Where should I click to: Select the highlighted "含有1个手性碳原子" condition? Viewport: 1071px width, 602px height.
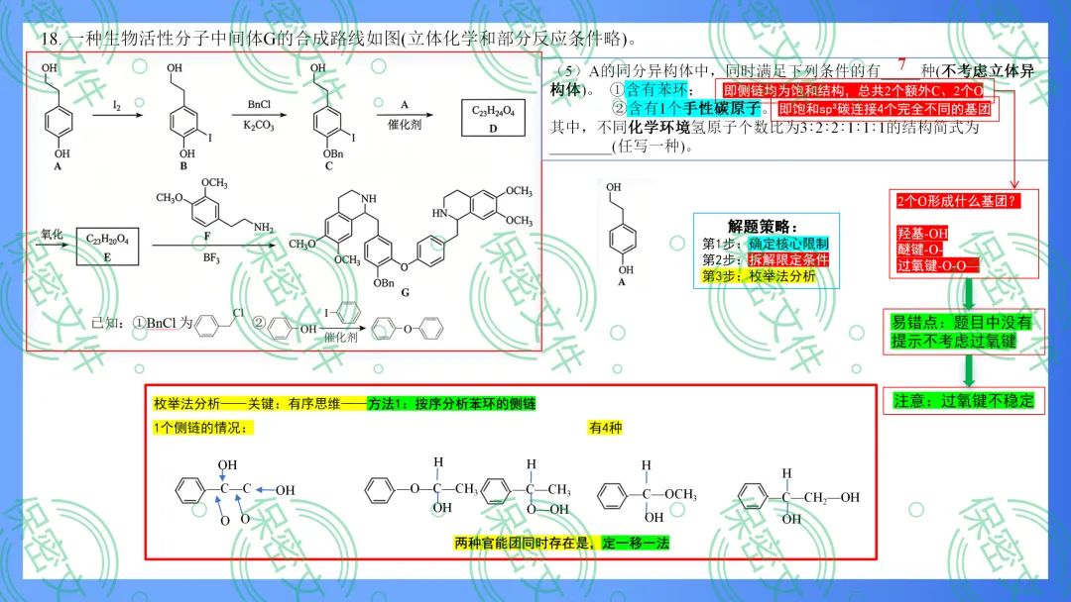click(x=694, y=108)
